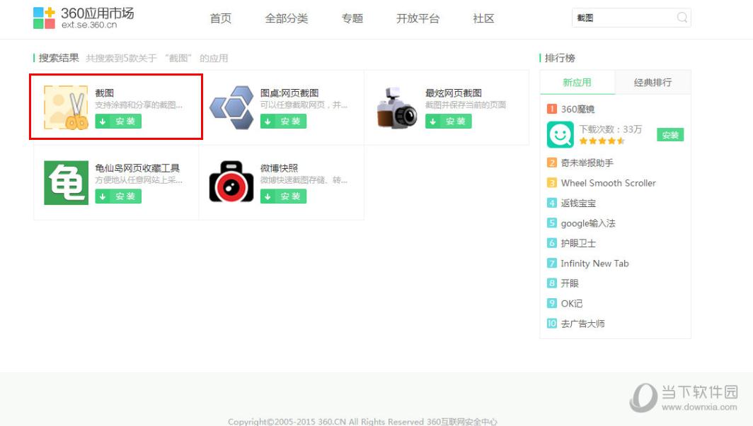Viewport: 753px width, 426px height.
Task: Open Infinity New Tab ranking entry
Action: (x=594, y=264)
